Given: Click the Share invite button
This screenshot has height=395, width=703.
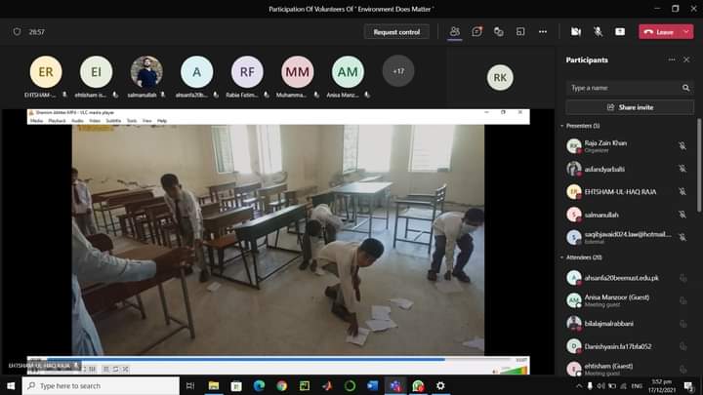Looking at the screenshot, I should (630, 107).
